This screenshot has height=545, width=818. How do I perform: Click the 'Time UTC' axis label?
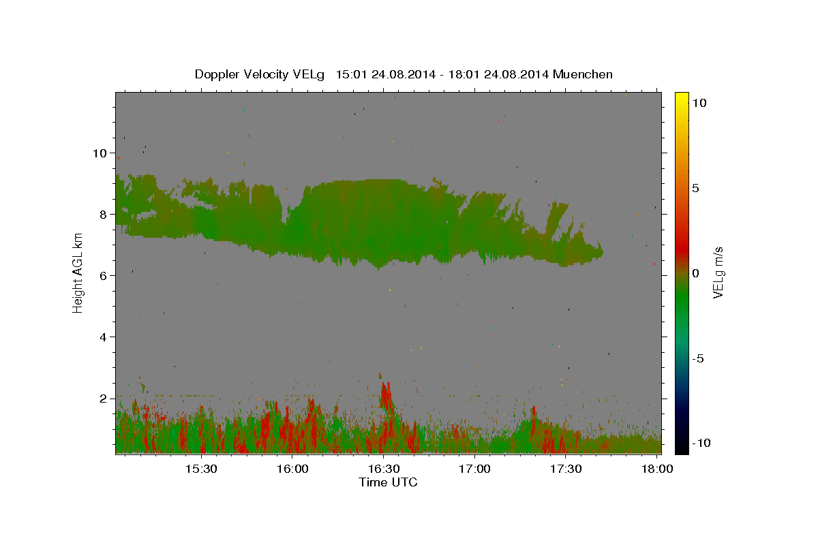[388, 482]
